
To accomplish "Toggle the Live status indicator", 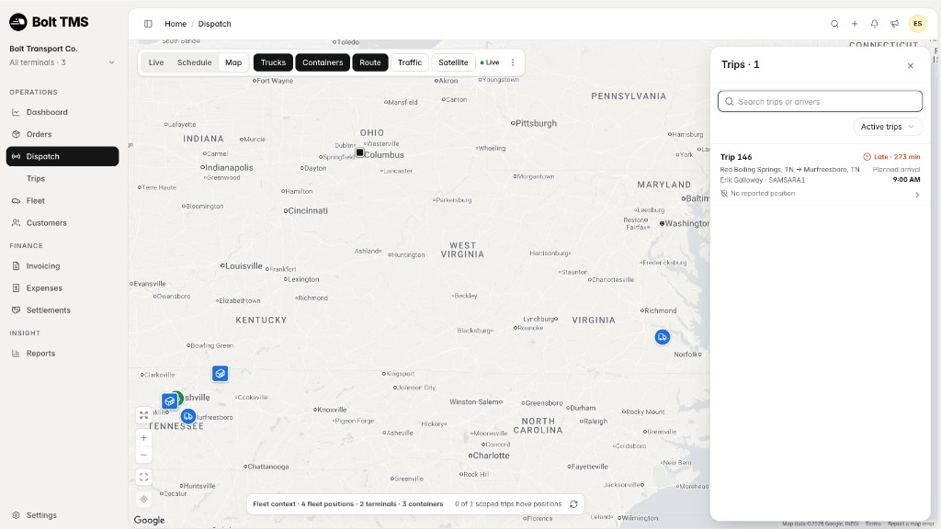I will (490, 62).
